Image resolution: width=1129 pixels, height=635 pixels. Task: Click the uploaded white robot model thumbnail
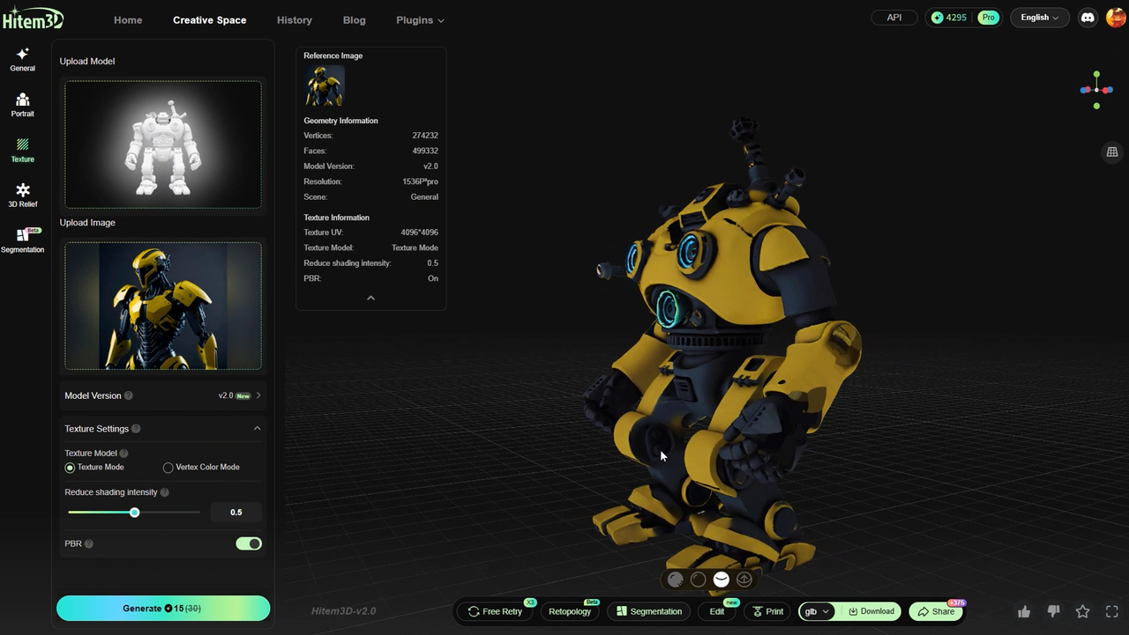pos(163,144)
